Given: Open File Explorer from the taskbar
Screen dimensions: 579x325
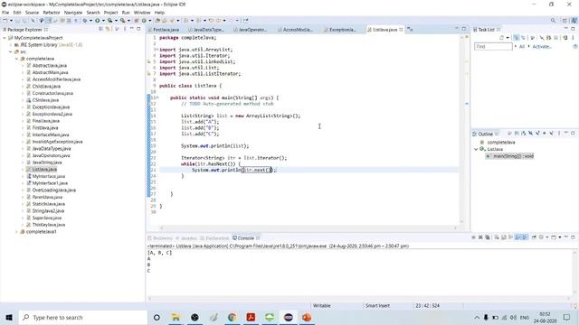Looking at the screenshot, I should tap(176, 317).
